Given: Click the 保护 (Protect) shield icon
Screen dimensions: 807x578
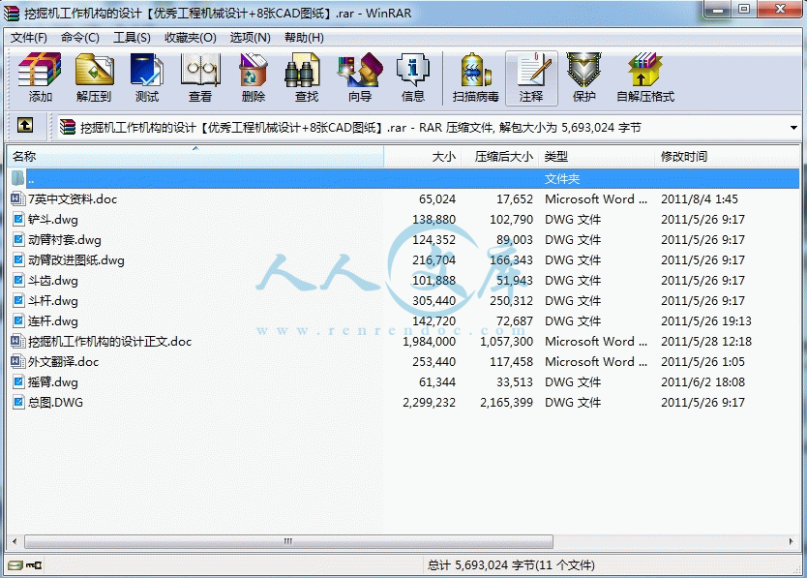Looking at the screenshot, I should (584, 70).
